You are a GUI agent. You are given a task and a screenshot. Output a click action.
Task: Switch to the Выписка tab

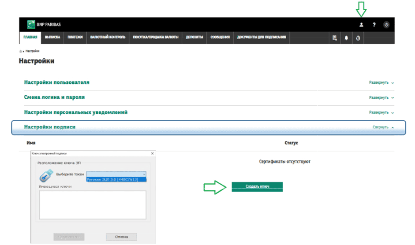coord(52,37)
